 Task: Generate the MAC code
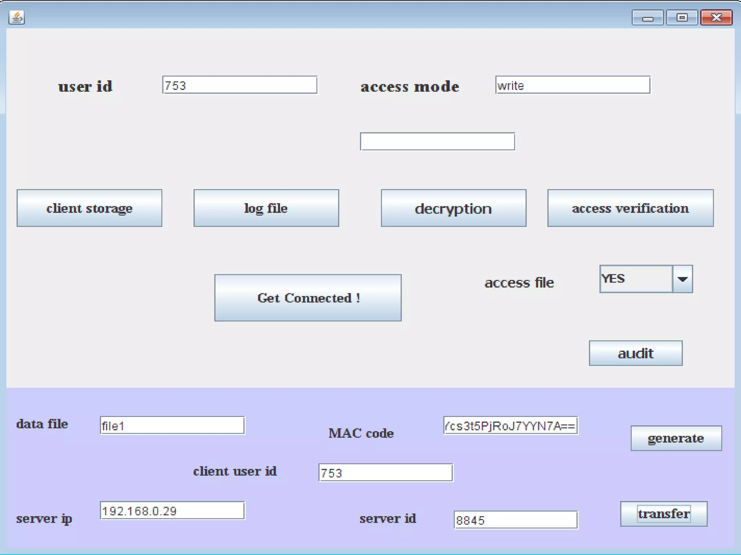click(x=676, y=438)
